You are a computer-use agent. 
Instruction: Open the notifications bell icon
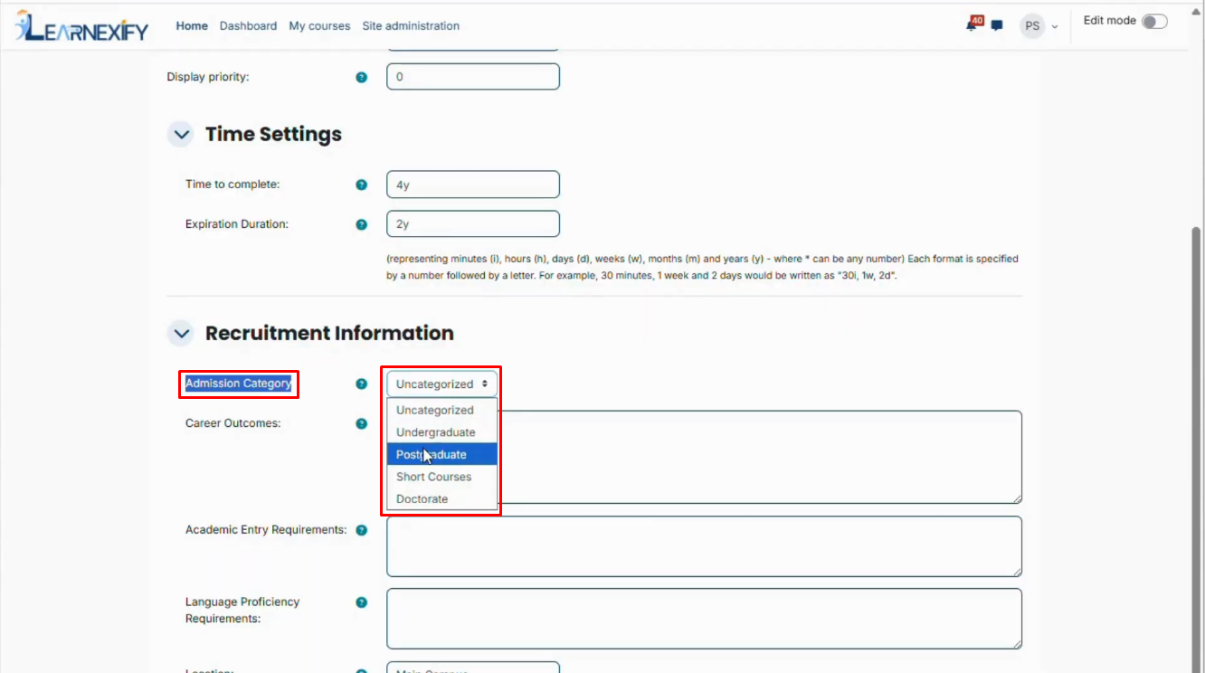click(973, 24)
